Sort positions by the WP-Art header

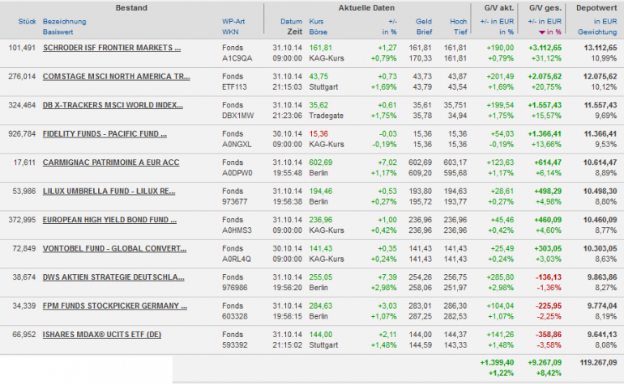point(234,21)
